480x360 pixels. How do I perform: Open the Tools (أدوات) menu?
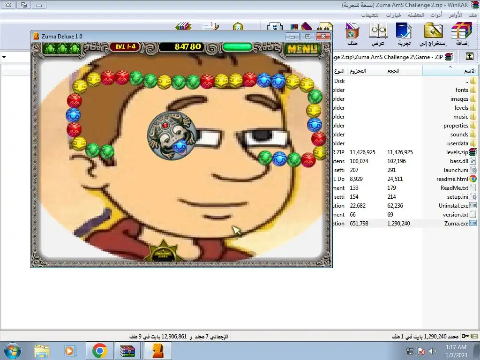coord(436,15)
